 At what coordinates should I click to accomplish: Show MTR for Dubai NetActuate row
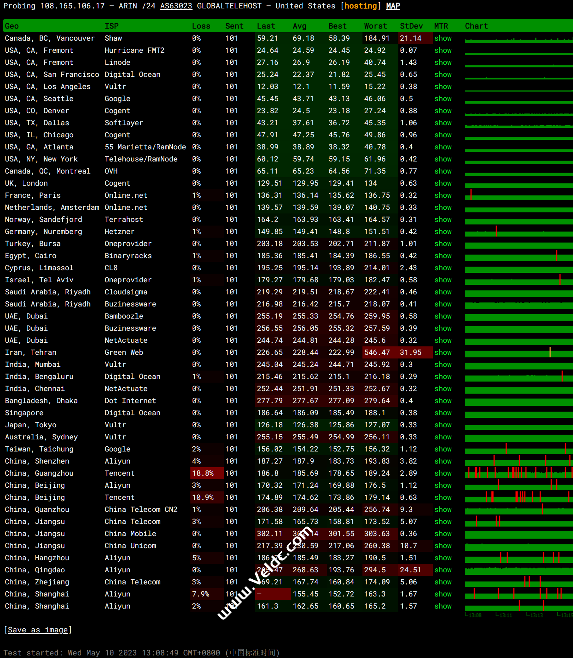[x=443, y=340]
